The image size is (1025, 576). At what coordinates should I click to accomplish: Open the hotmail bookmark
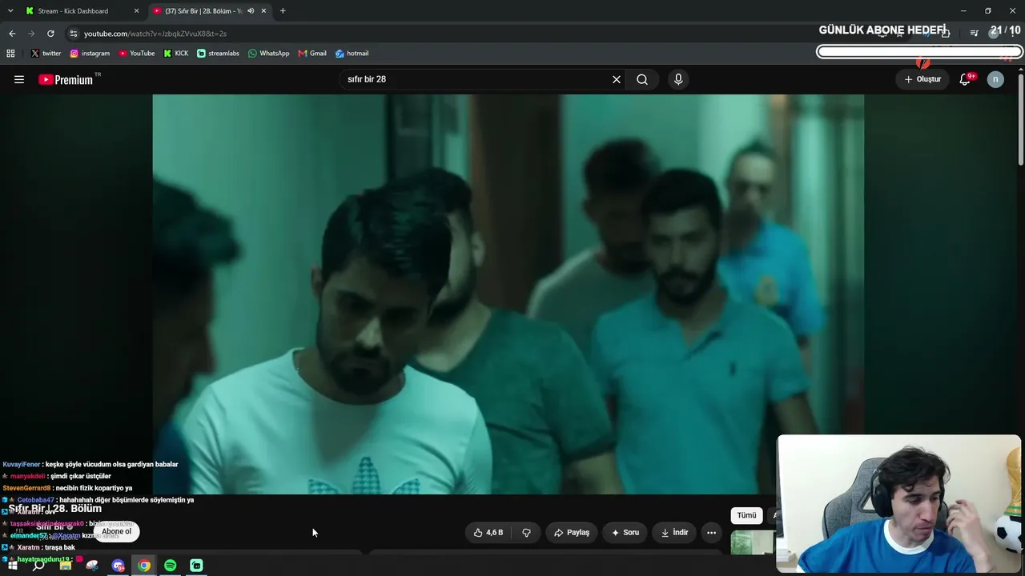tap(352, 54)
